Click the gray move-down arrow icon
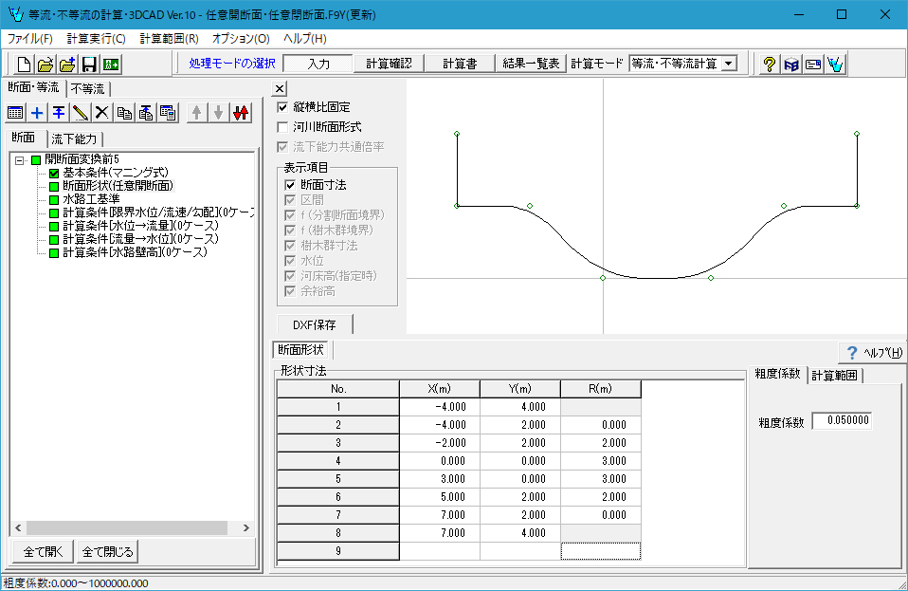This screenshot has width=908, height=591. tap(218, 112)
